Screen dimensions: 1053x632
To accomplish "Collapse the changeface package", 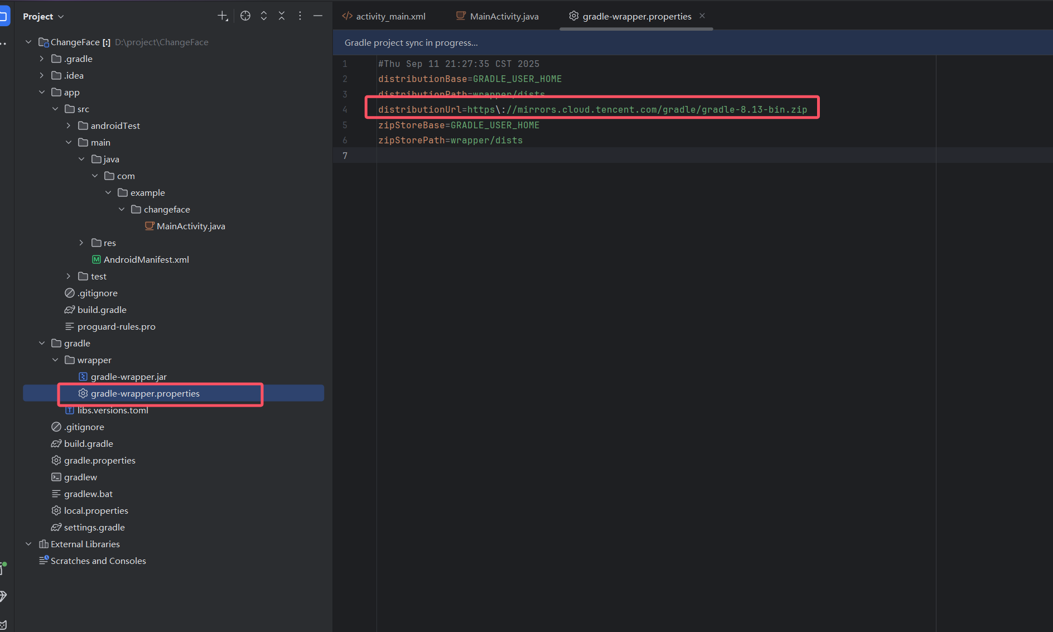I will click(x=122, y=209).
